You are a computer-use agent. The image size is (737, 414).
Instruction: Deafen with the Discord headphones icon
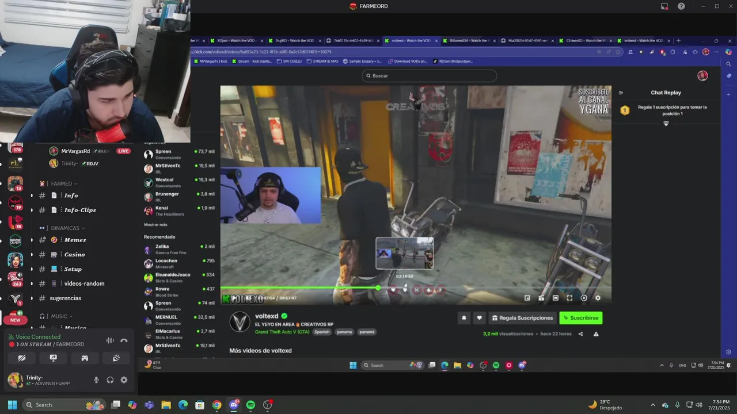(x=110, y=380)
